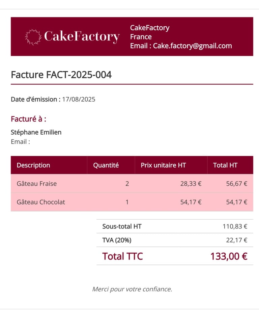
Task: Click the emission date 17/08/2025
Action: coord(79,99)
